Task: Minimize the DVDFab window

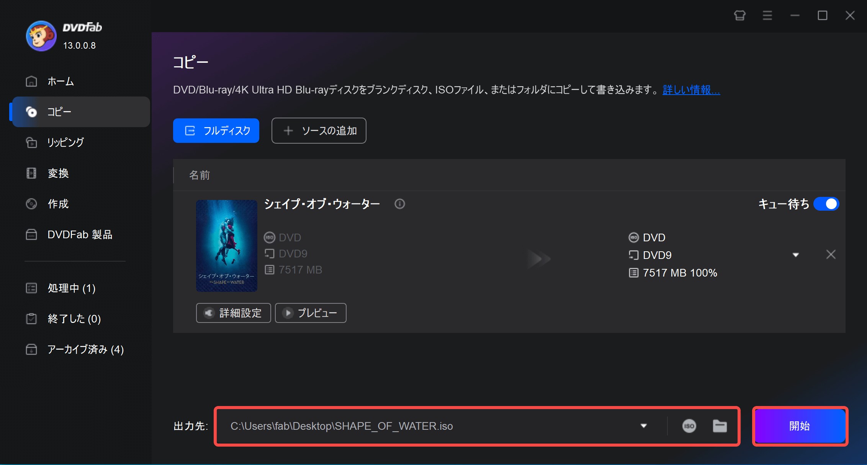Action: point(795,16)
